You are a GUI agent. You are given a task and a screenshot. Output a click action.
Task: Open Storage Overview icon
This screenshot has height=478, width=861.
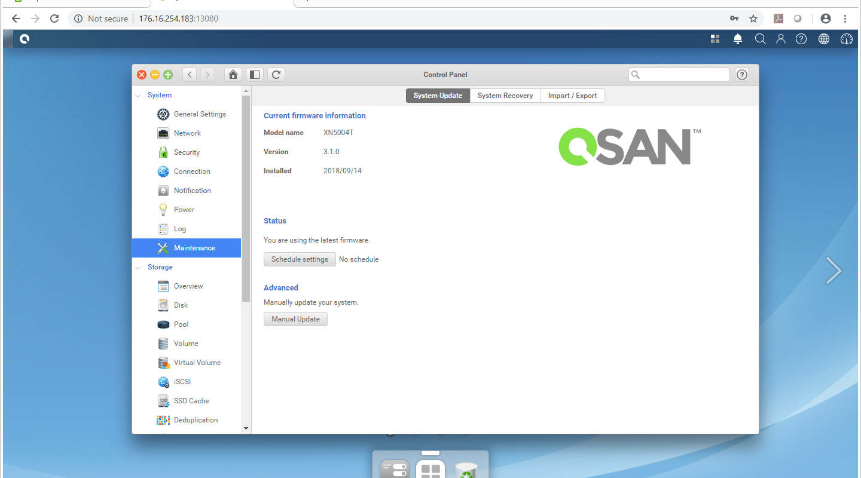pyautogui.click(x=163, y=286)
